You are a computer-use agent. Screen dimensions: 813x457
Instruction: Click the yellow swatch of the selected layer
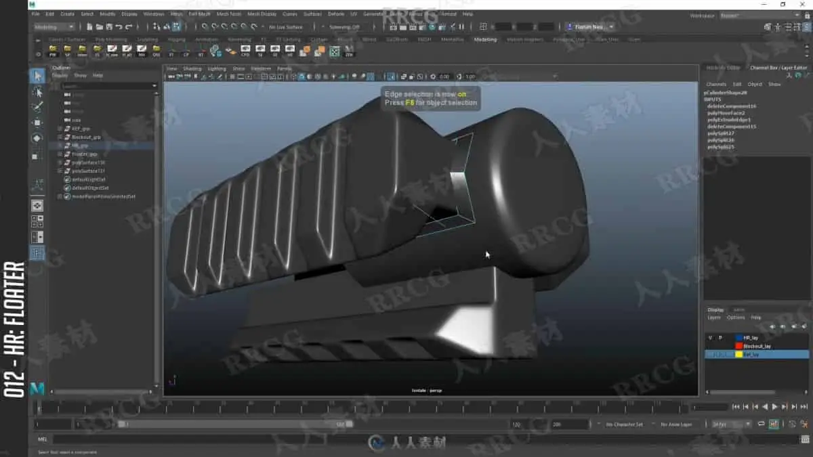pyautogui.click(x=739, y=354)
